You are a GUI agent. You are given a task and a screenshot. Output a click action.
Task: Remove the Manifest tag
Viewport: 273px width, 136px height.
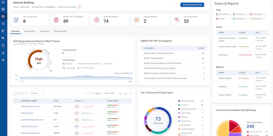coord(231,18)
